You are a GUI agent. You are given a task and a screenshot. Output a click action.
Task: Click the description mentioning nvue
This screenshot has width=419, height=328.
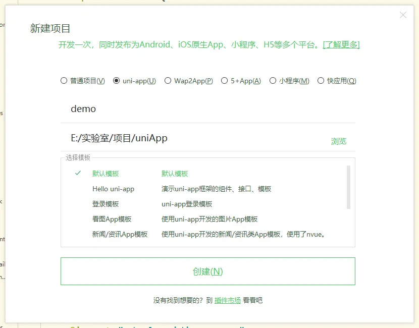pos(243,234)
